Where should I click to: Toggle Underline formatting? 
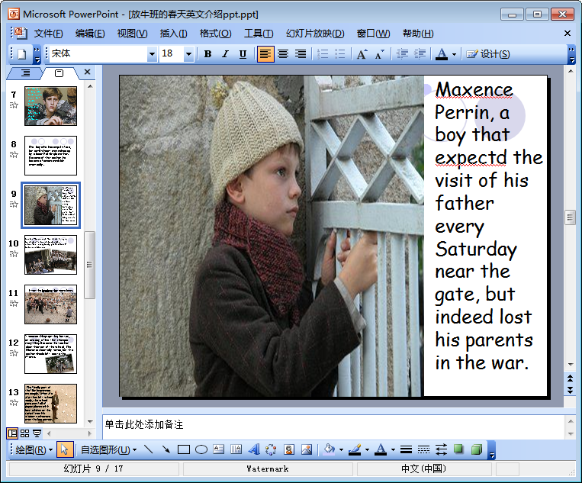tap(243, 54)
